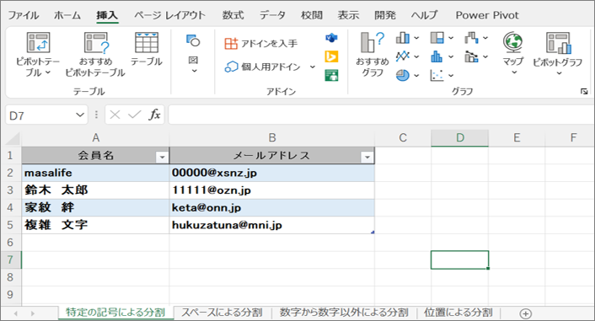The image size is (595, 321).
Task: Open the マップ chart tool
Action: (513, 53)
